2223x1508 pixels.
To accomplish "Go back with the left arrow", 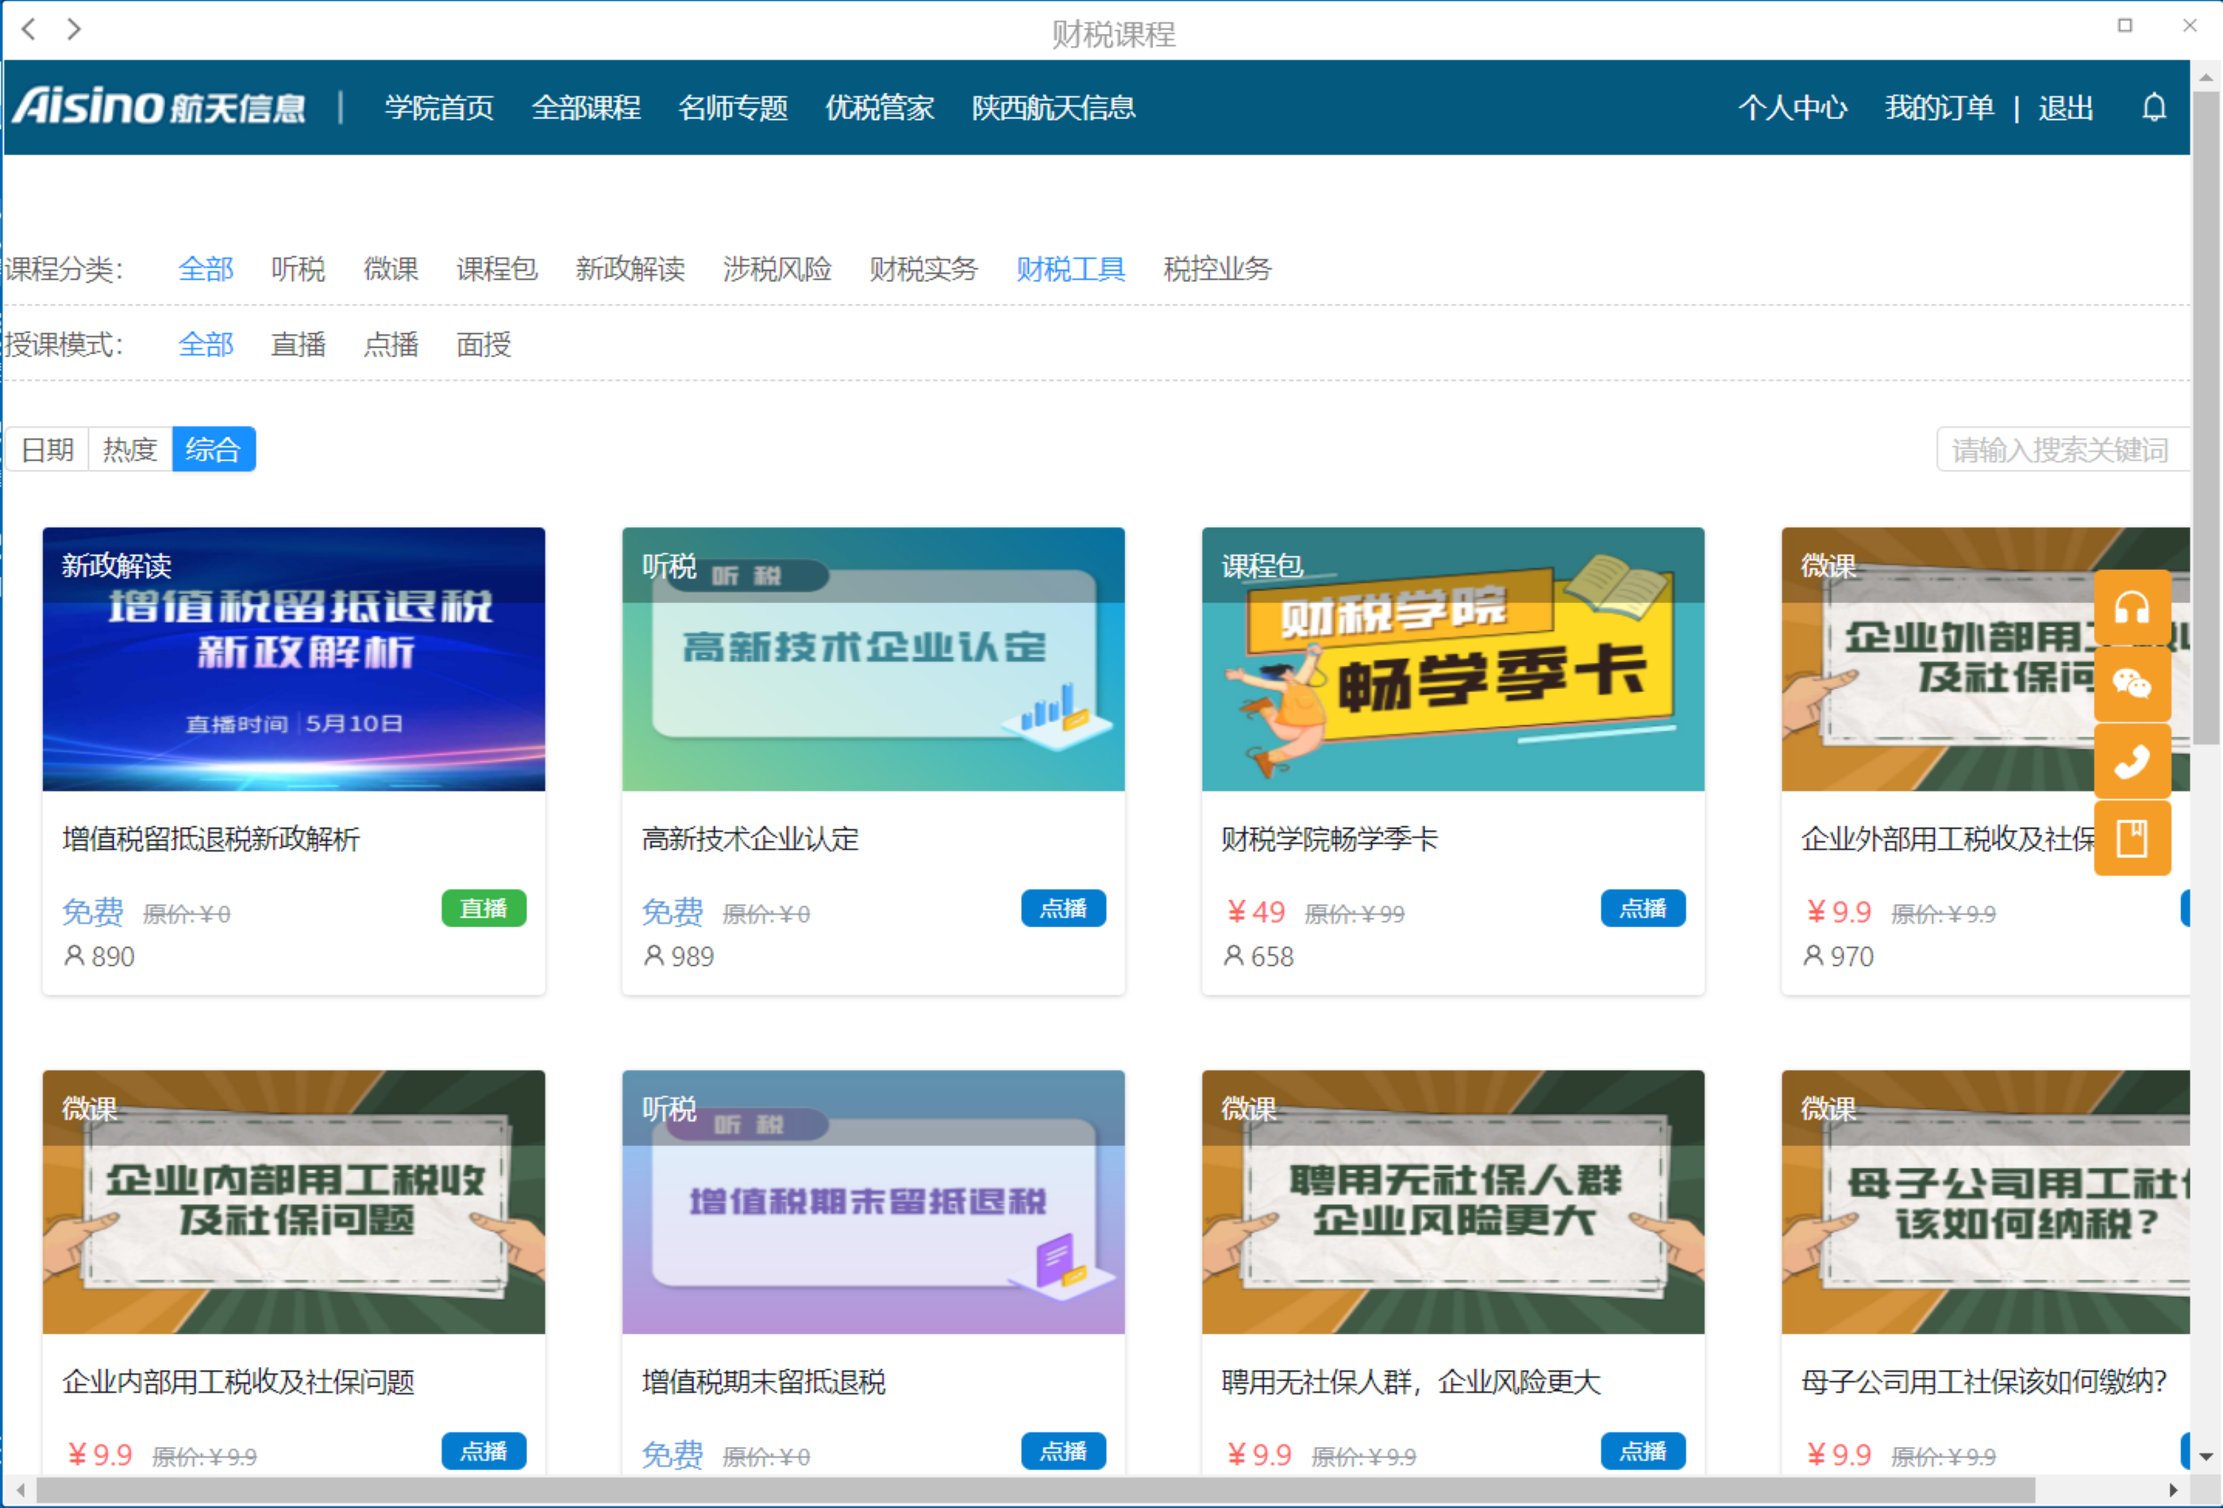I will [29, 29].
